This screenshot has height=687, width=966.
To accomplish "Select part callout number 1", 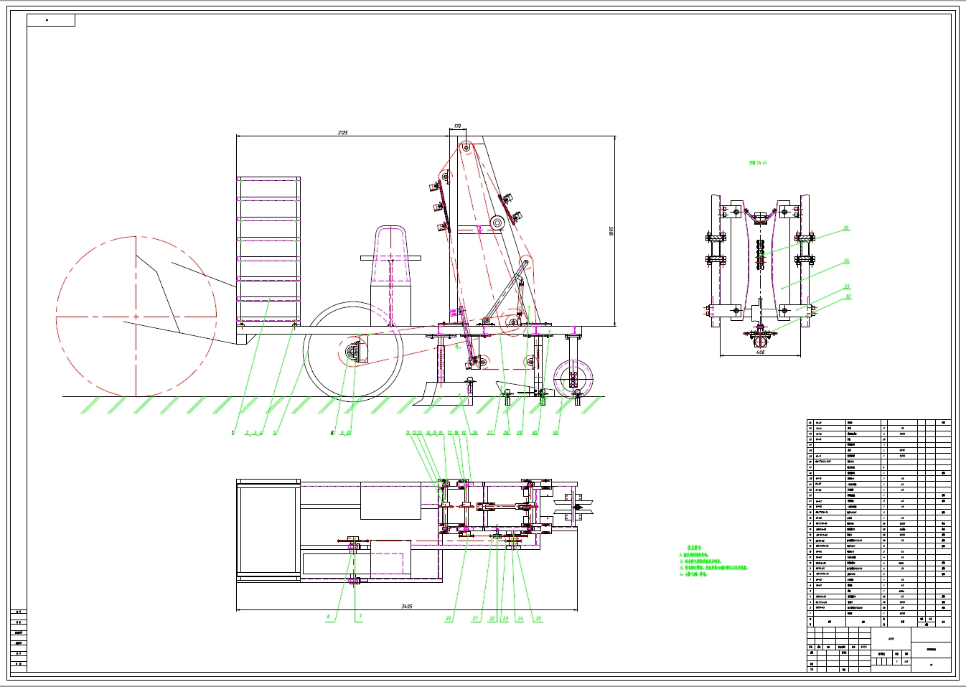I will 233,433.
